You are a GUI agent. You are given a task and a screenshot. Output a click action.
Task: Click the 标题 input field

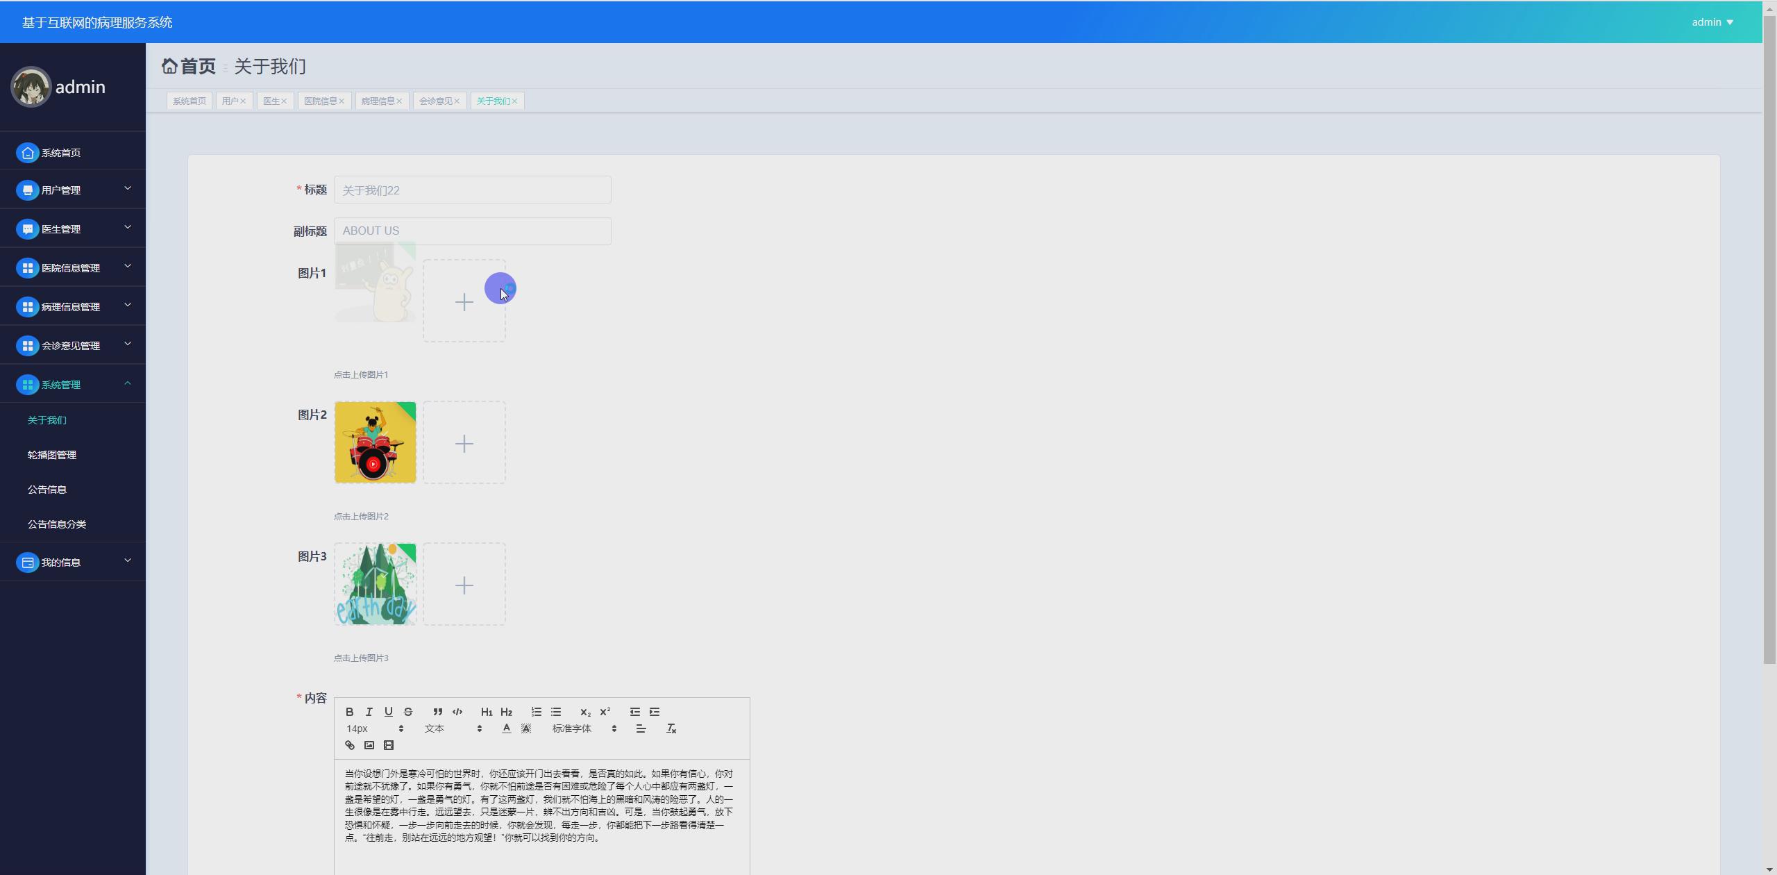472,190
